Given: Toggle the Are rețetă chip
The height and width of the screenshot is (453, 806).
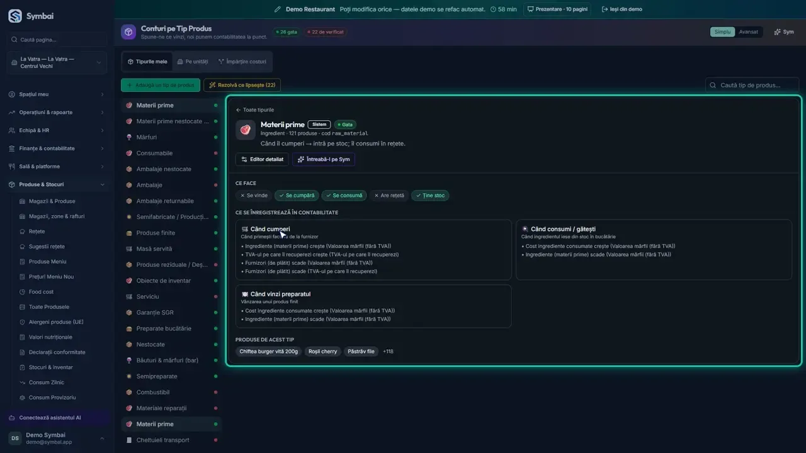Looking at the screenshot, I should 389,196.
